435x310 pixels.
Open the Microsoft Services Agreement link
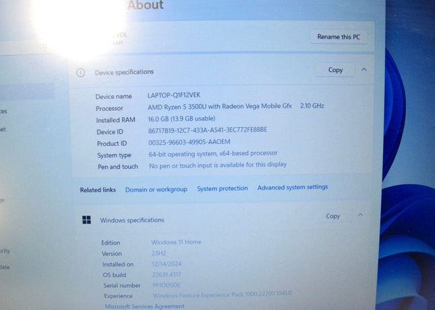pos(144,307)
